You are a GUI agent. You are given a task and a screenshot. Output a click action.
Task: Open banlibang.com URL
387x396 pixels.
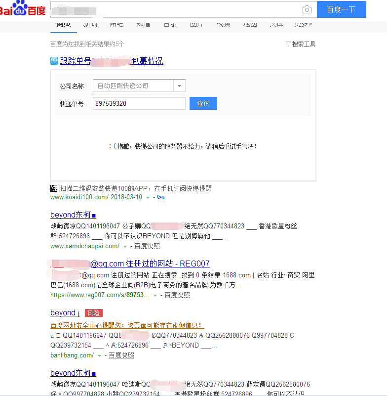pyautogui.click(x=72, y=355)
